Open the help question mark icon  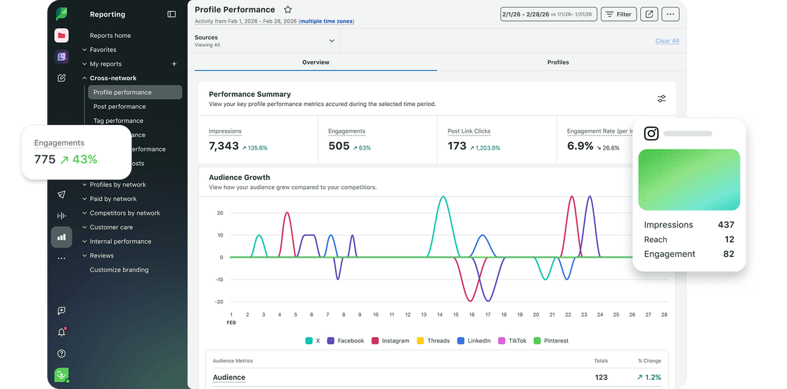[x=61, y=353]
